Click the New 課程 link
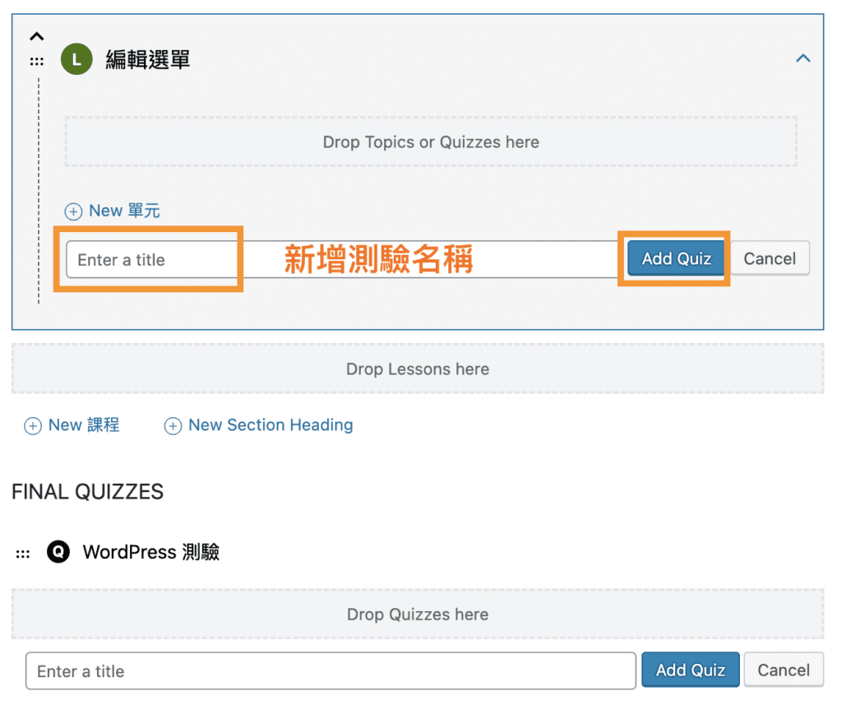 [x=84, y=425]
